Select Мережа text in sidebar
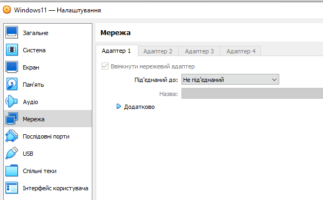This screenshot has width=323, height=200. [x=33, y=119]
